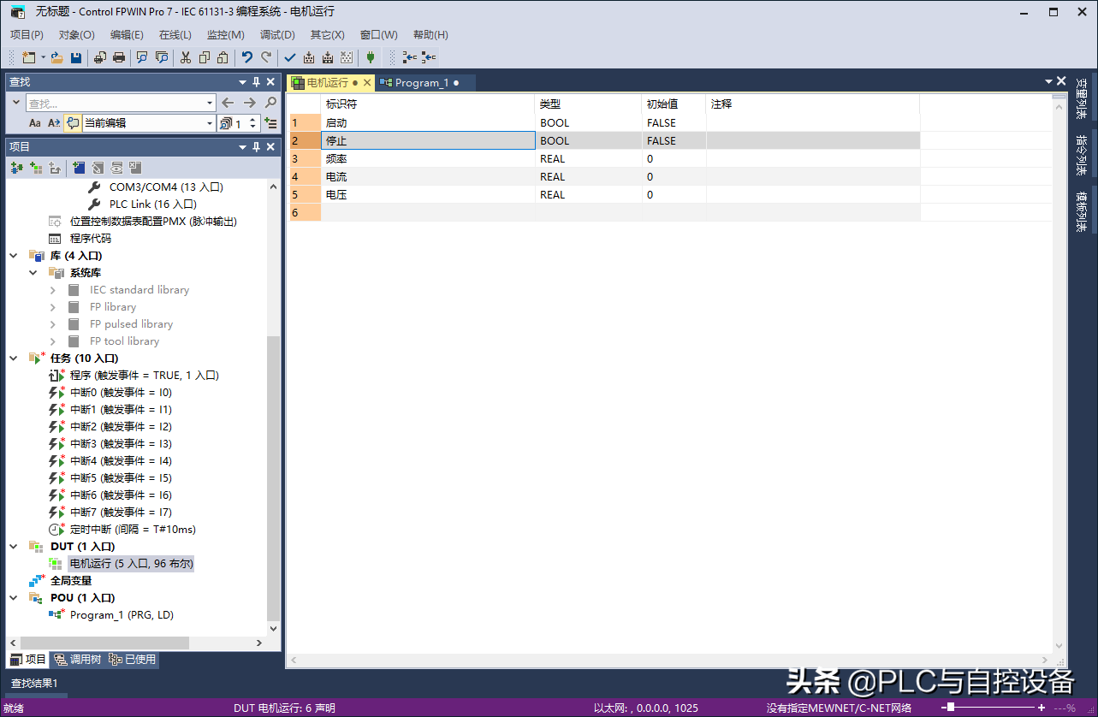Collapse the POU (1 入口) node
This screenshot has width=1098, height=717.
[x=14, y=598]
